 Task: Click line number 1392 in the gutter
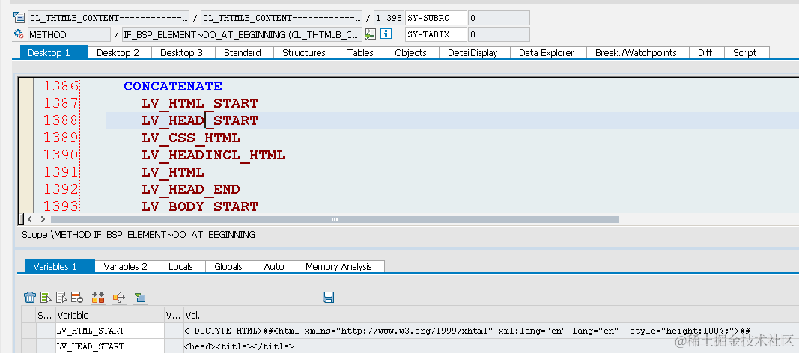(x=61, y=189)
